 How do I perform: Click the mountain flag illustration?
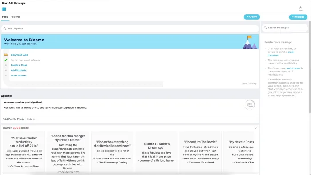[x=250, y=42]
